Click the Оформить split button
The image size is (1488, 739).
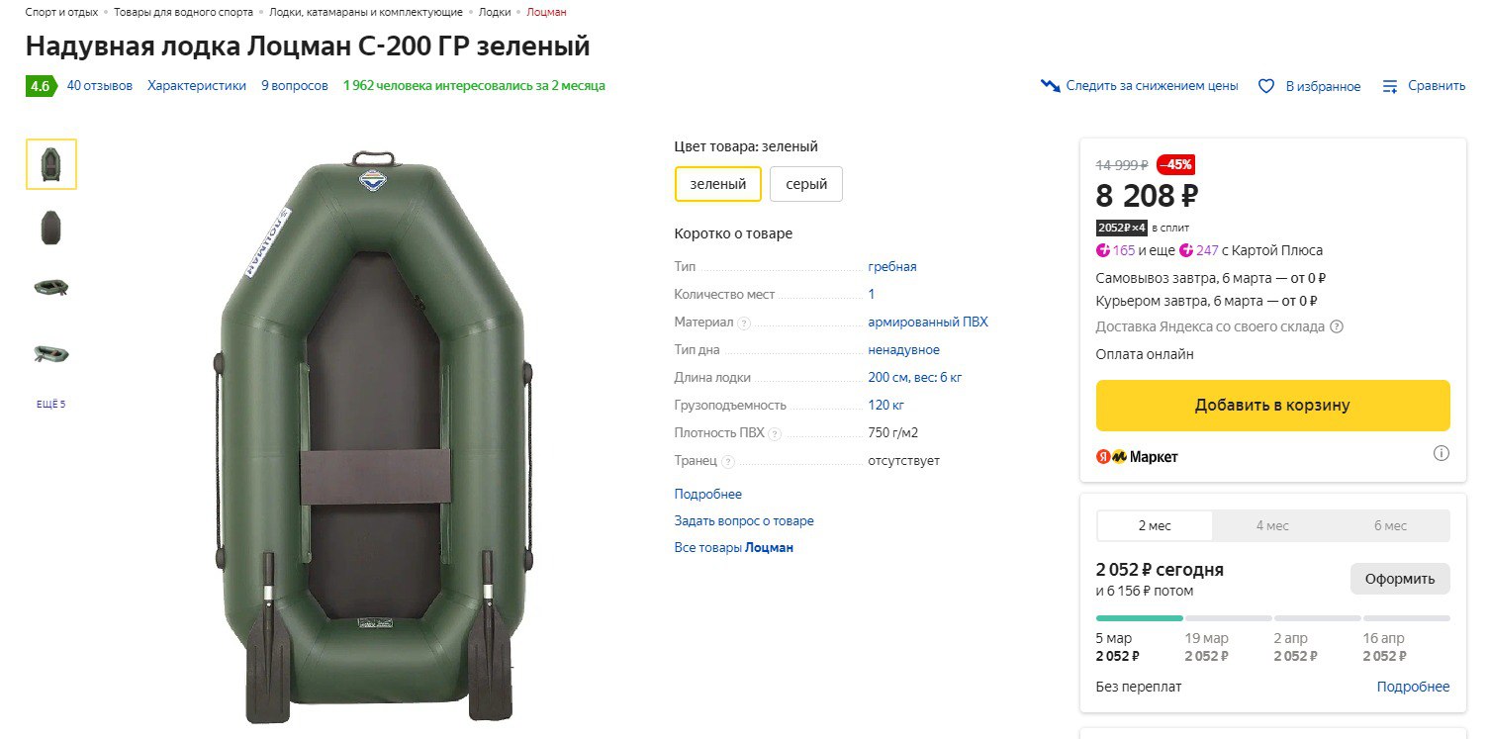pyautogui.click(x=1399, y=579)
